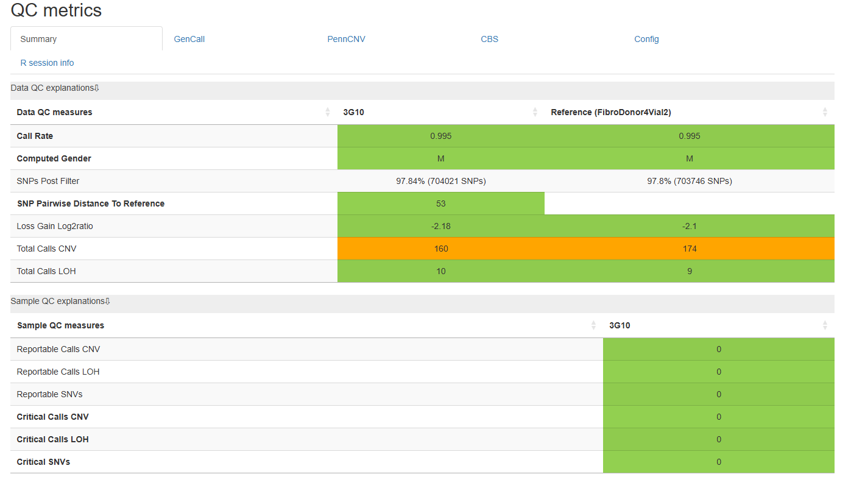Click sort arrows beside Sample QC measures
This screenshot has width=851, height=477.
pyautogui.click(x=593, y=325)
